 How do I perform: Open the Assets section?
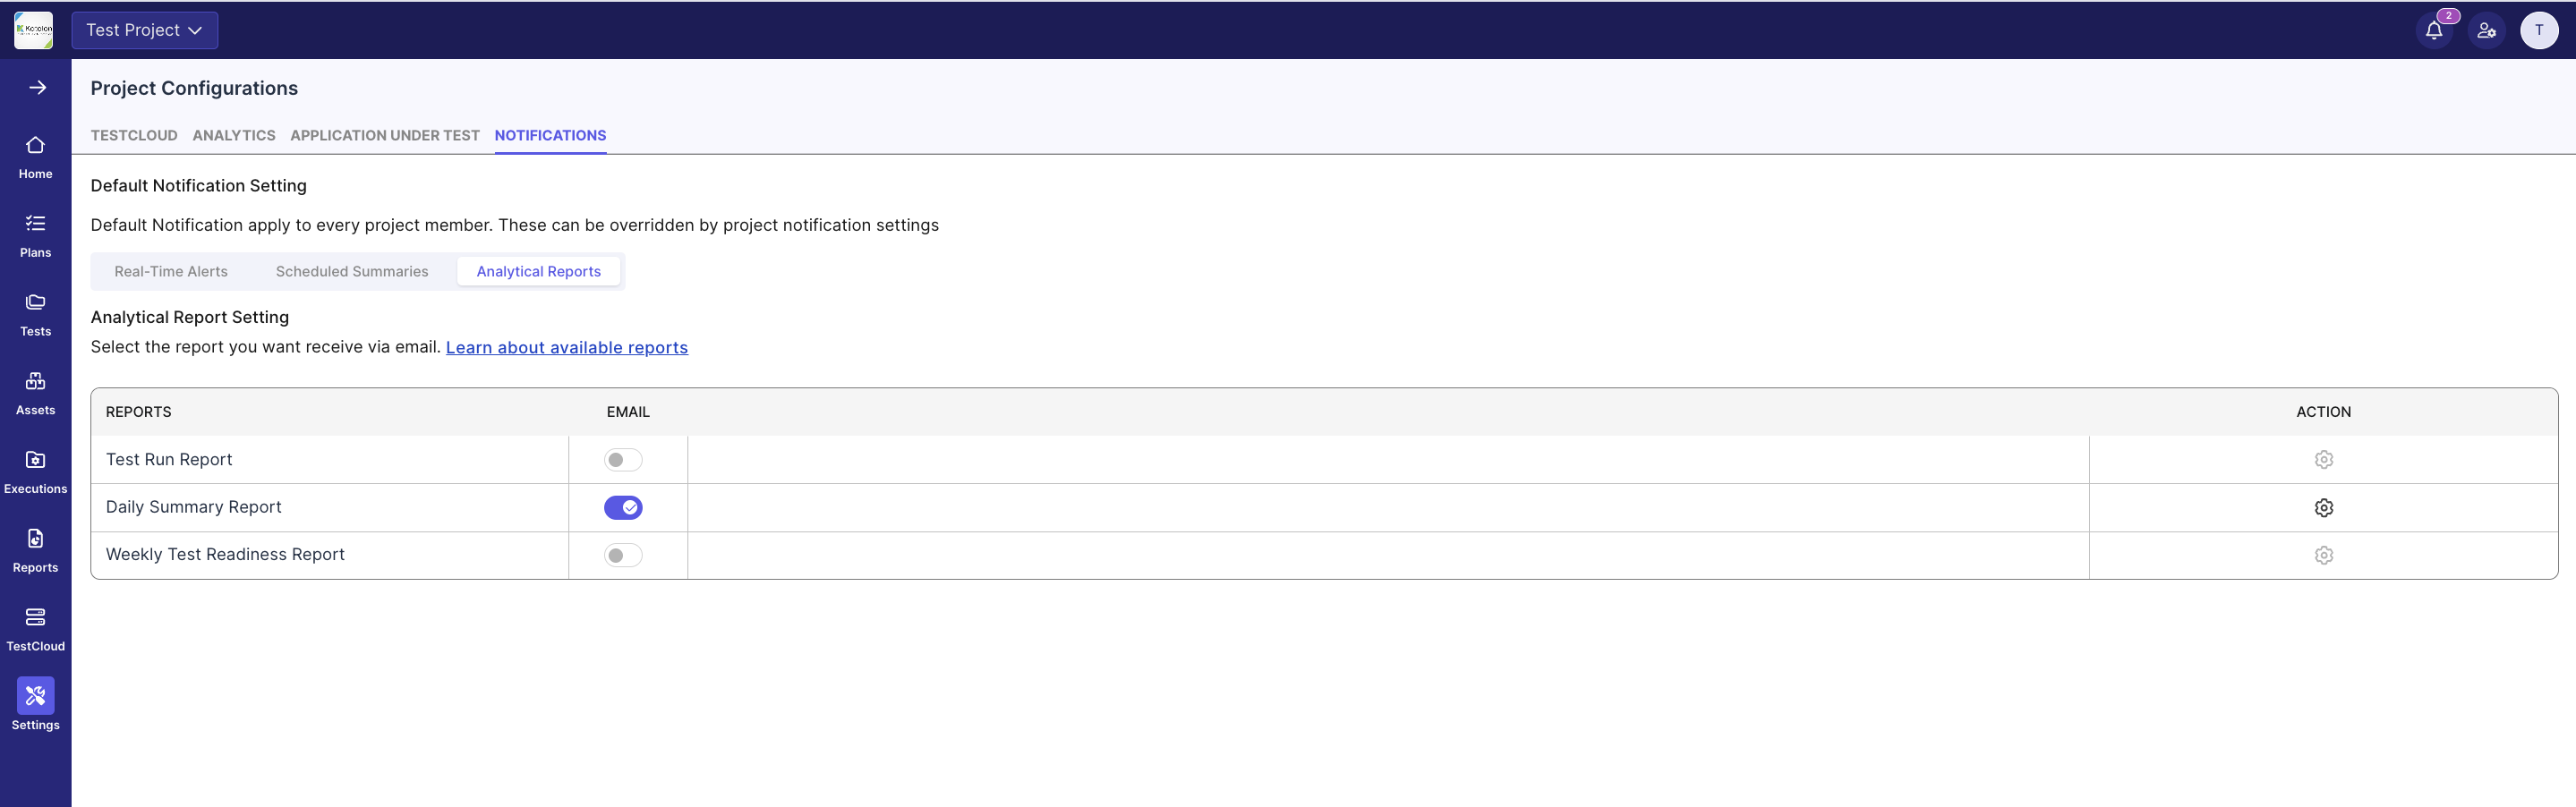point(35,389)
